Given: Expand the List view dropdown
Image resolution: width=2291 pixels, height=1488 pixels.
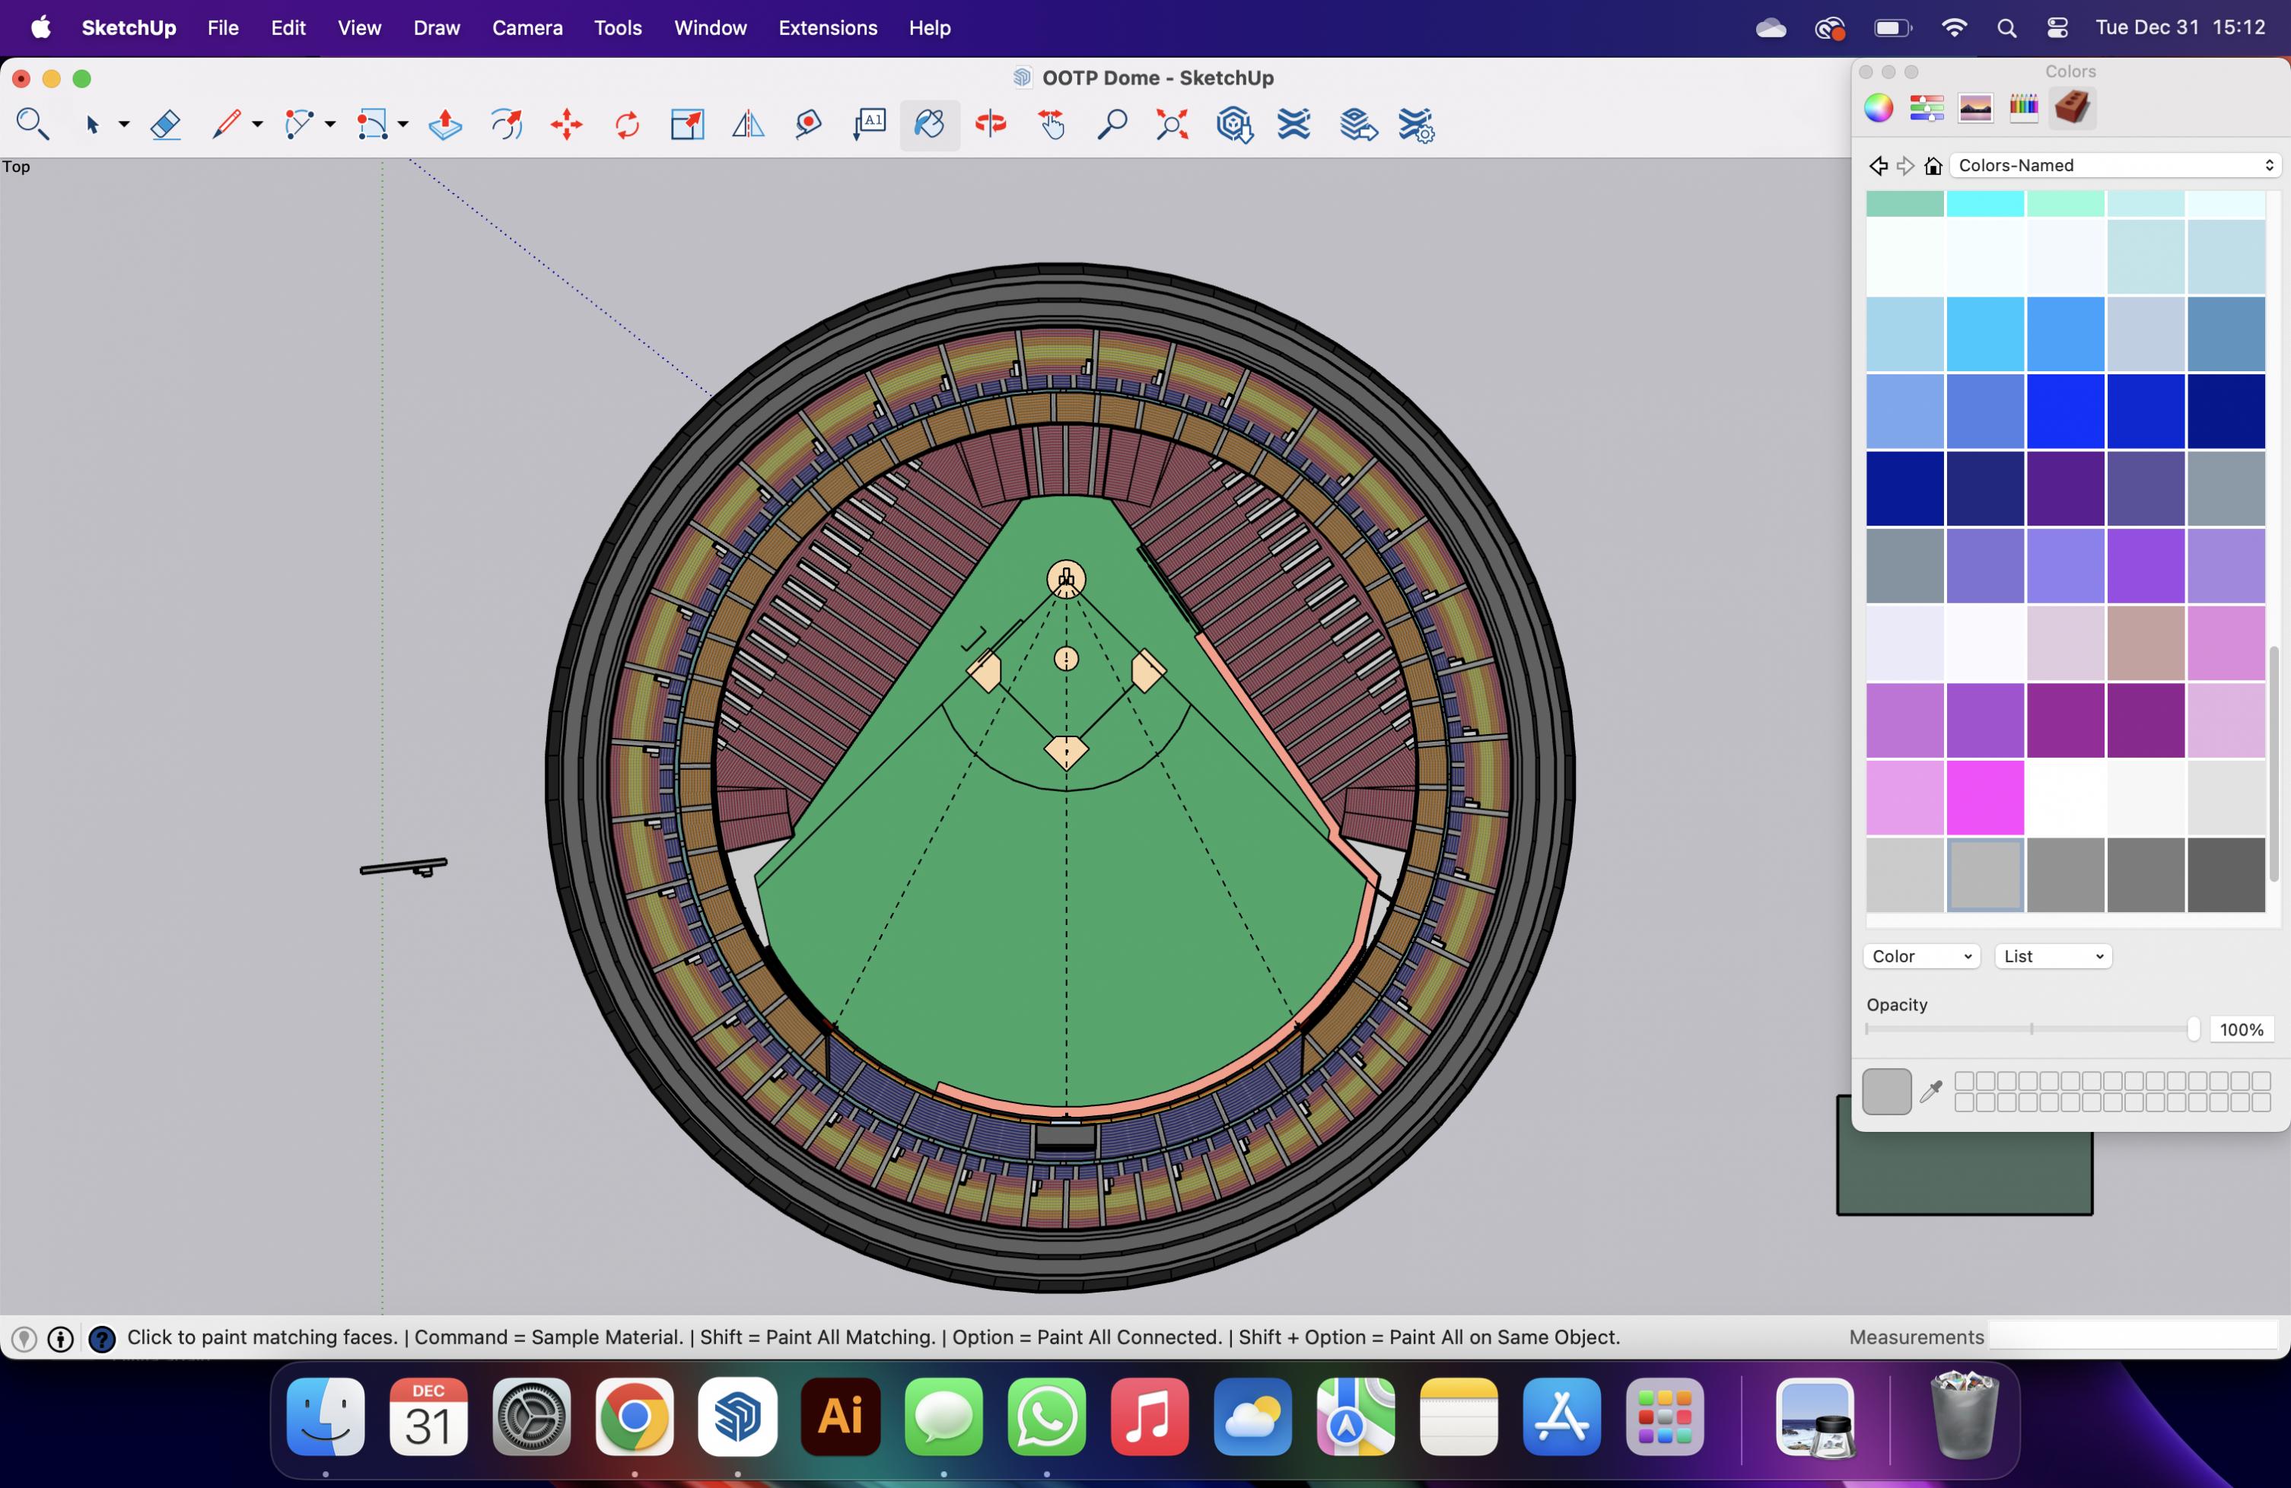Looking at the screenshot, I should (2054, 955).
